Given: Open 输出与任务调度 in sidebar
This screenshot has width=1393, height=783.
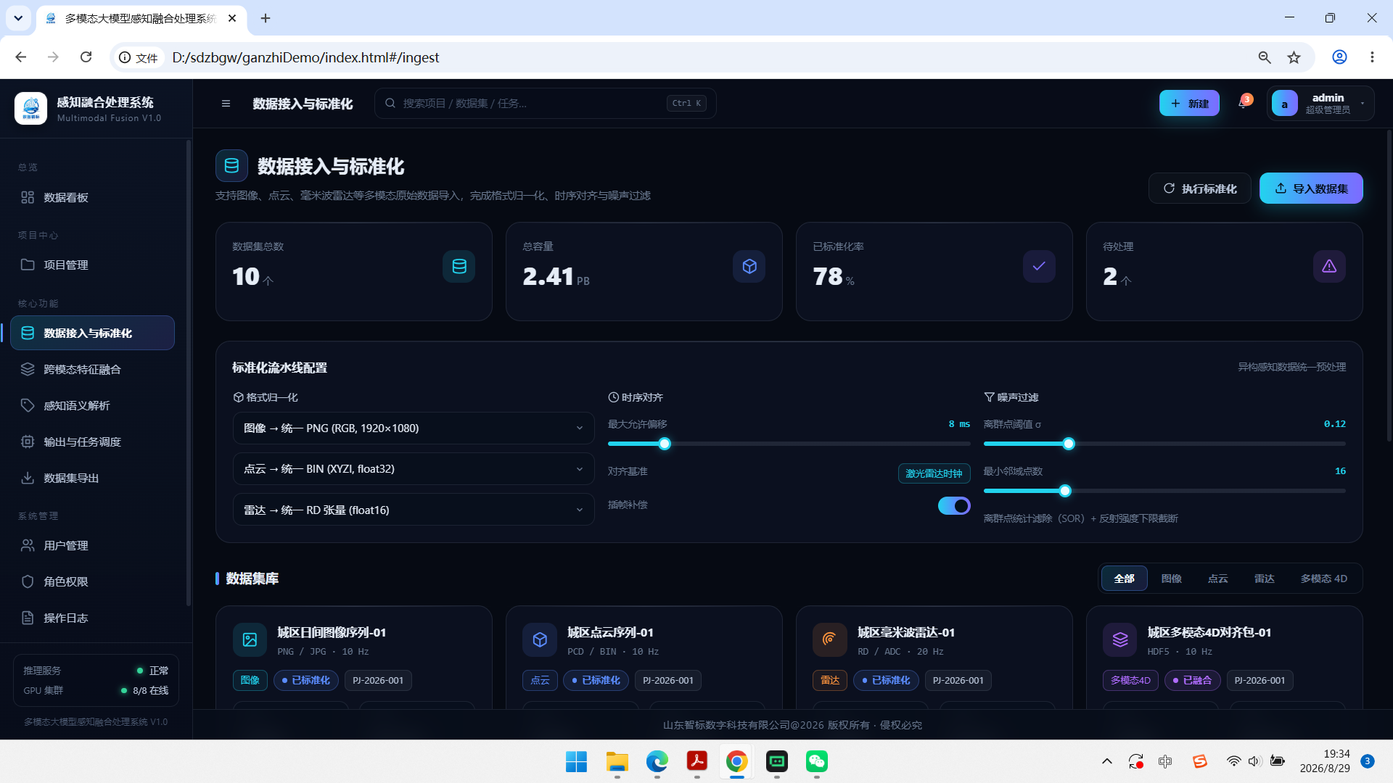Looking at the screenshot, I should [x=92, y=442].
